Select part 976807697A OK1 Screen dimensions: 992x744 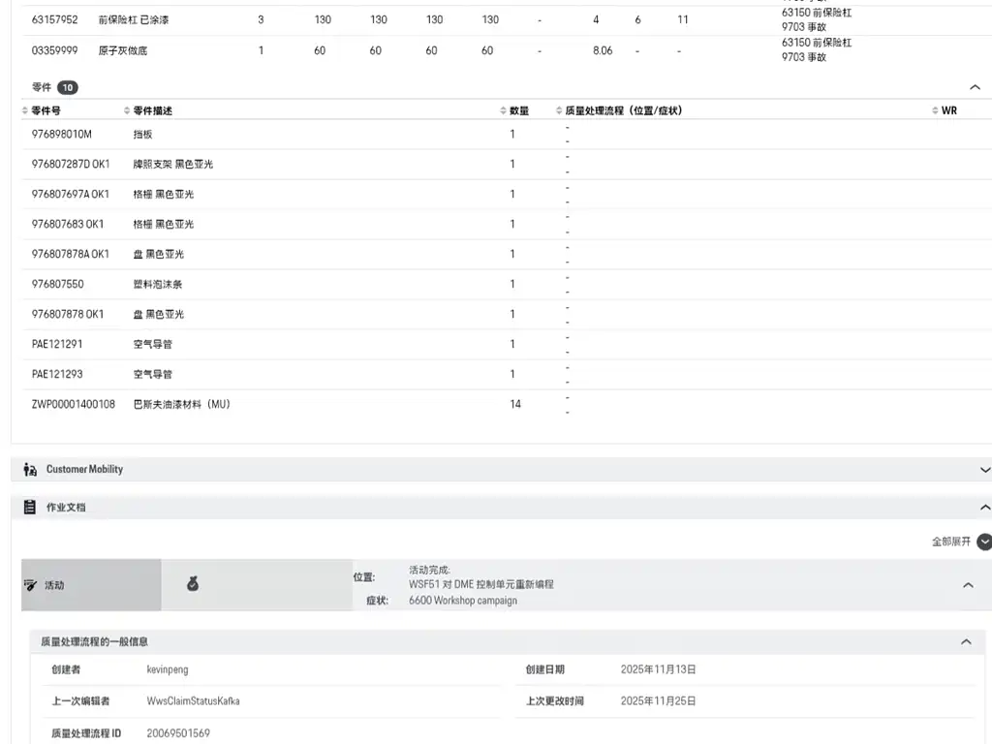coord(70,194)
